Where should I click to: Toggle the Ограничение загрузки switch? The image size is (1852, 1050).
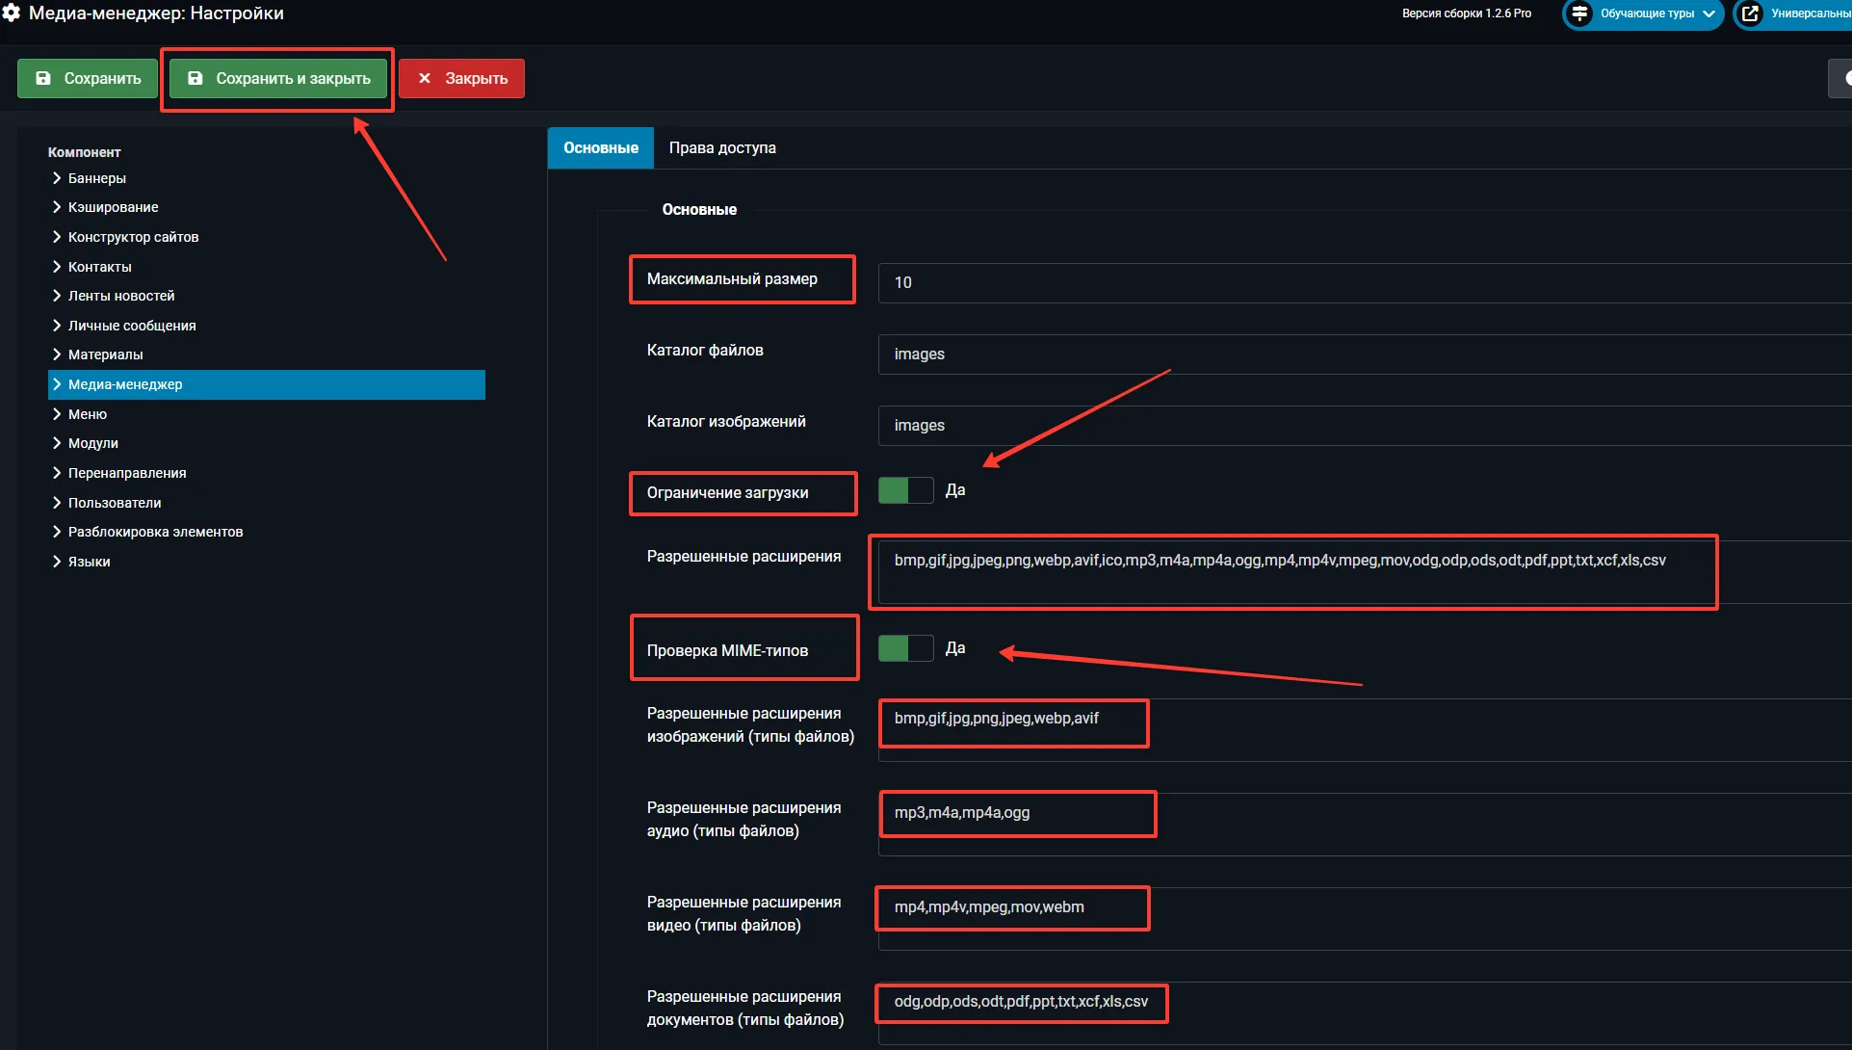(x=905, y=490)
